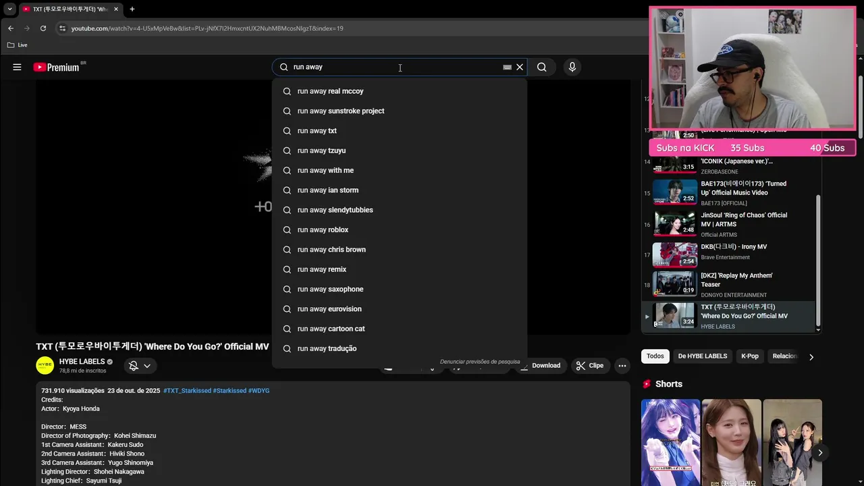This screenshot has height=486, width=864.
Task: Select the 'De HYBE LABELS' chip
Action: 703,356
